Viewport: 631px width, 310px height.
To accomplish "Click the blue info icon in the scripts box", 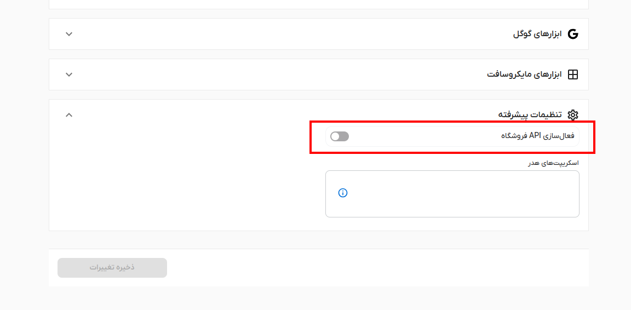I will [343, 193].
